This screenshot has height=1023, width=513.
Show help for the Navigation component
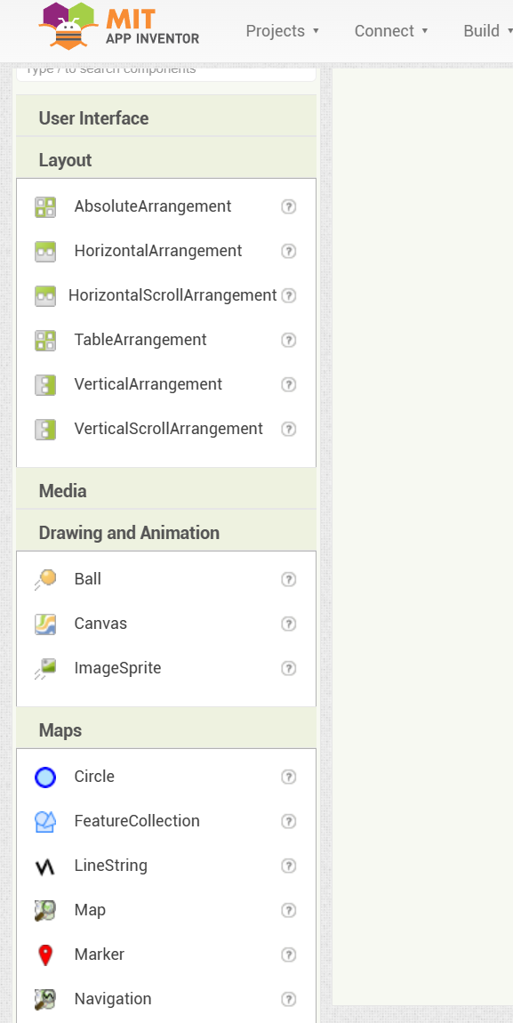pyautogui.click(x=289, y=999)
